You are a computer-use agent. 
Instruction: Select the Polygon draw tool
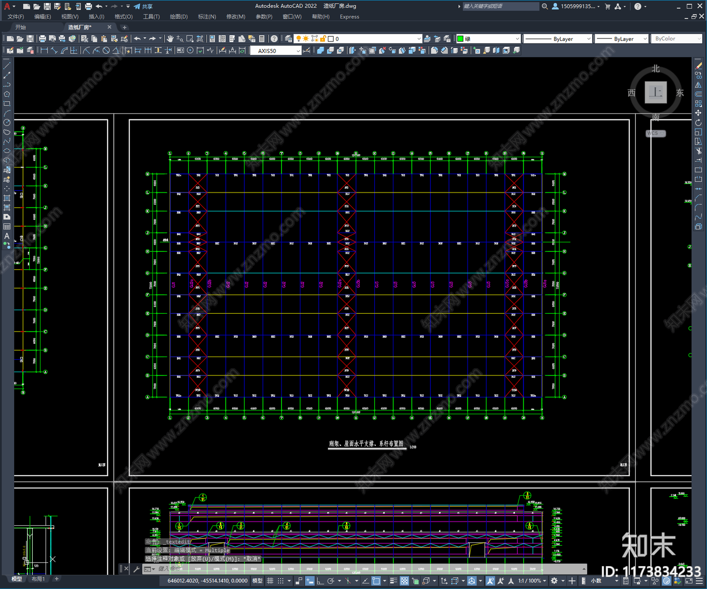7,94
